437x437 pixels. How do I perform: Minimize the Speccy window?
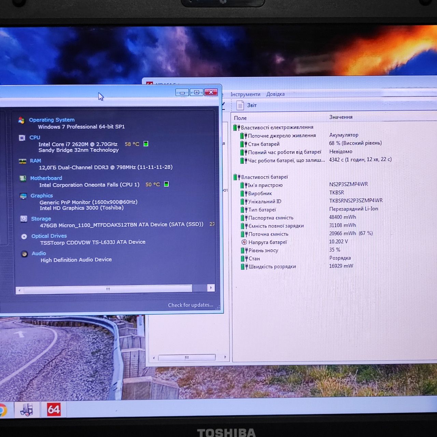coord(182,92)
